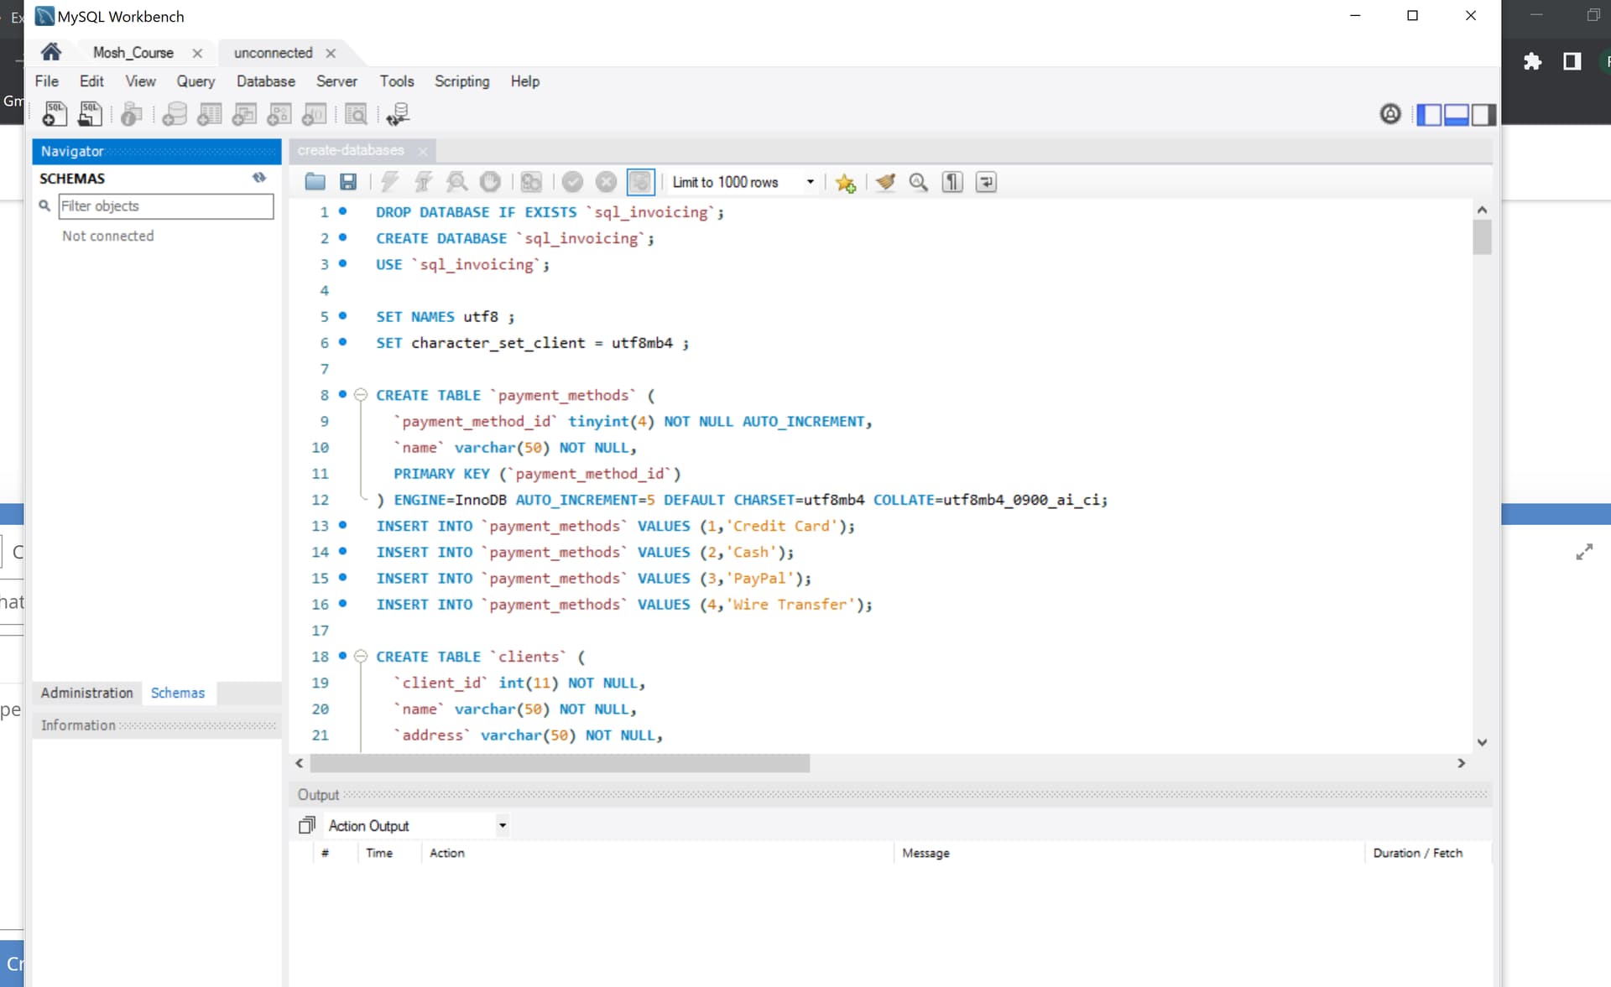Beautify the SQL script broom icon

coord(886,182)
